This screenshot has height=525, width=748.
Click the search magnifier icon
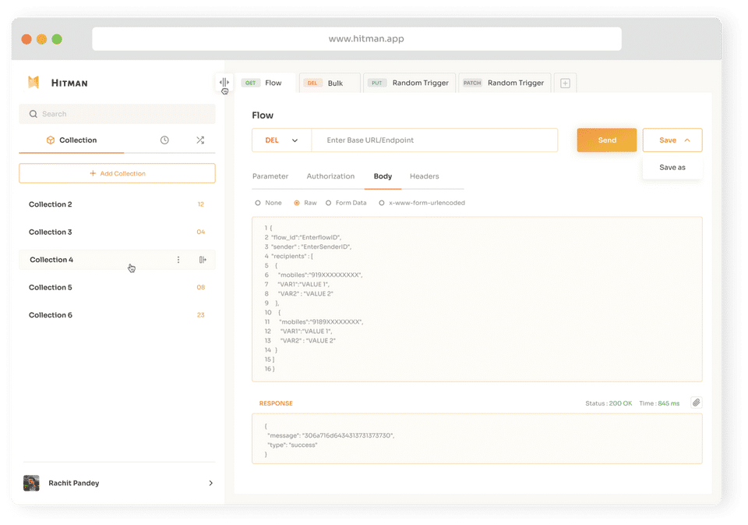[x=33, y=114]
